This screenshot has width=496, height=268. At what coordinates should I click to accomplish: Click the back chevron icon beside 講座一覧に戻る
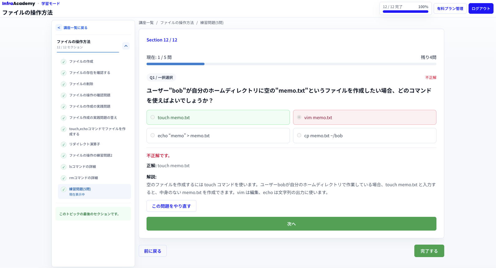pyautogui.click(x=59, y=28)
